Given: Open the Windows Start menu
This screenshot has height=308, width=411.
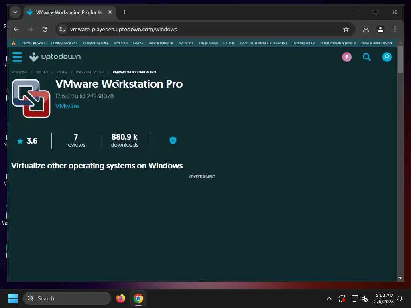Looking at the screenshot, I should [13, 298].
